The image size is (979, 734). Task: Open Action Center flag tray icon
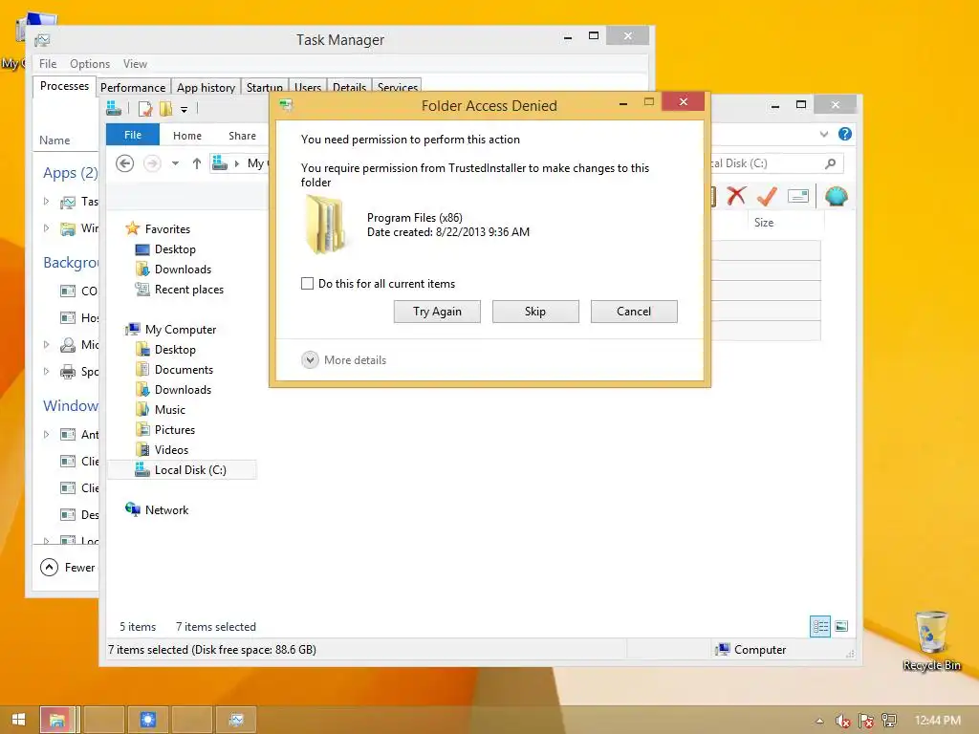pyautogui.click(x=866, y=721)
